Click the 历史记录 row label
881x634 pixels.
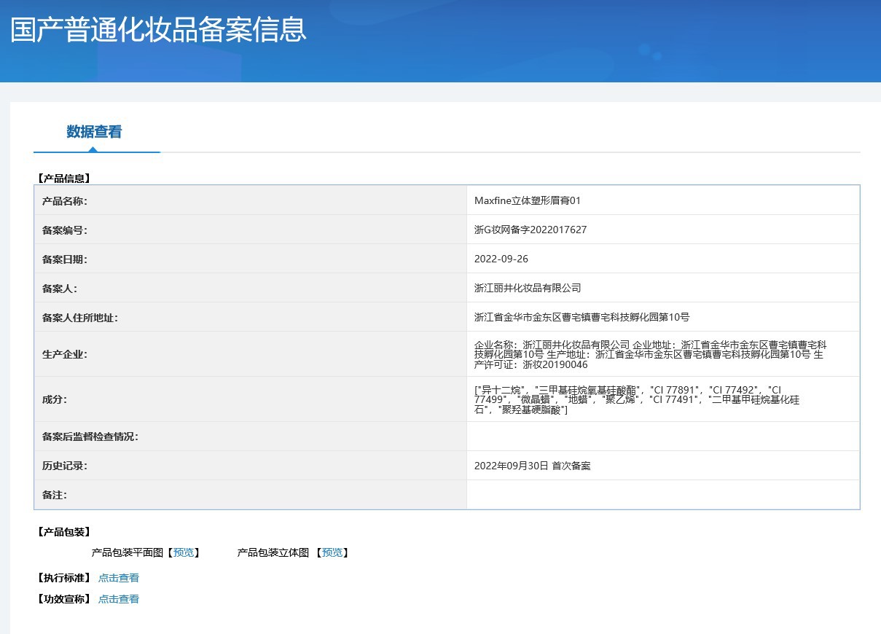coord(65,466)
